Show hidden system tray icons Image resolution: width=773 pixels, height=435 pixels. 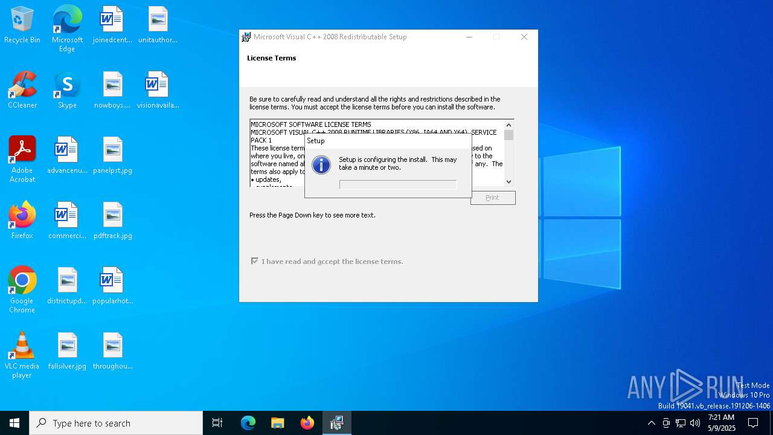[651, 423]
